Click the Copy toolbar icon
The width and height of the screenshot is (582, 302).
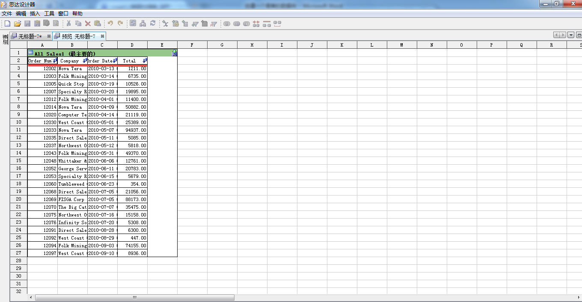coord(78,24)
